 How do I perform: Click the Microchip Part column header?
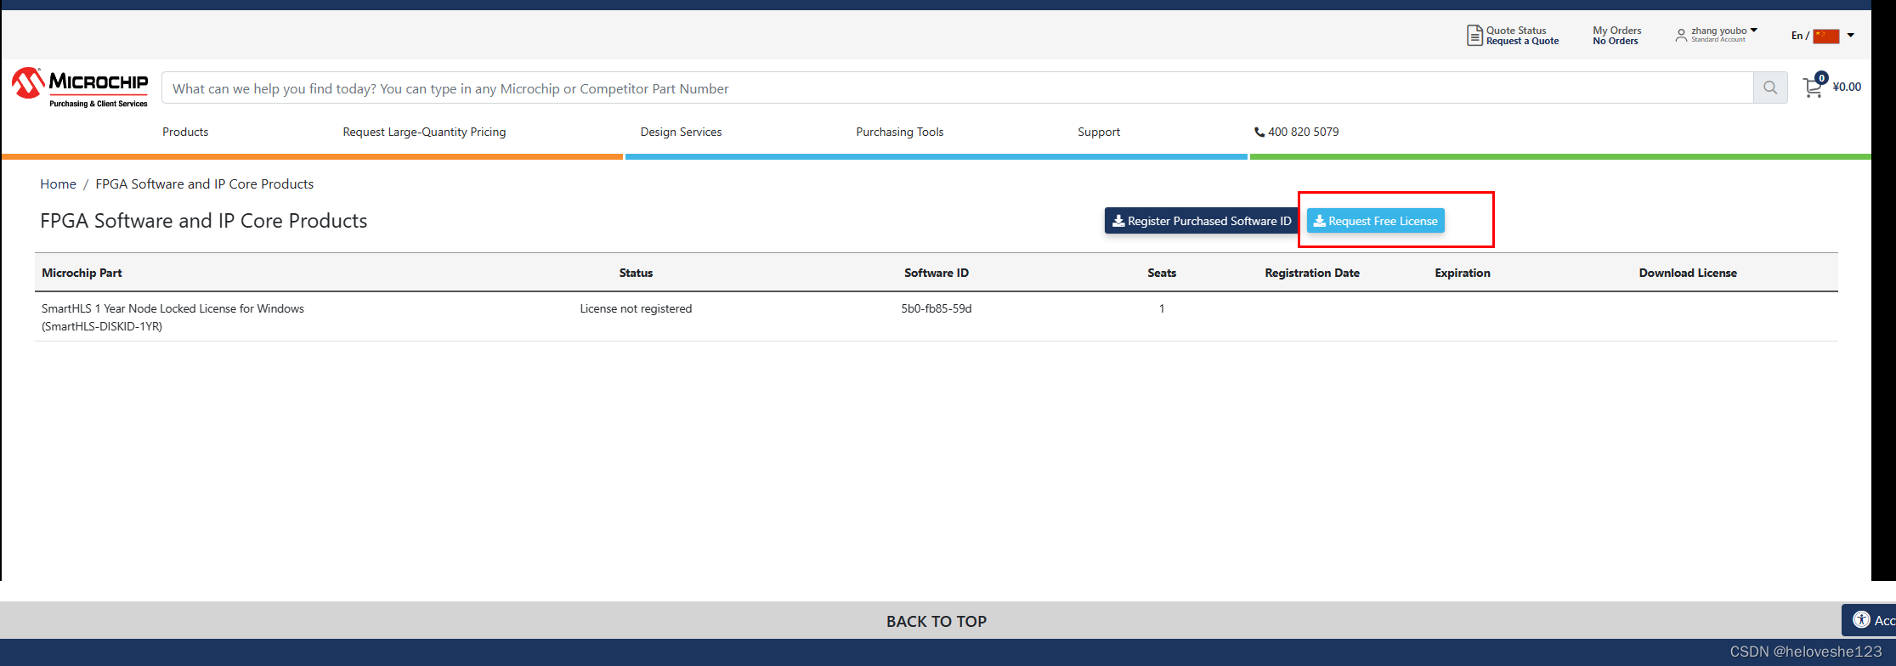[82, 273]
